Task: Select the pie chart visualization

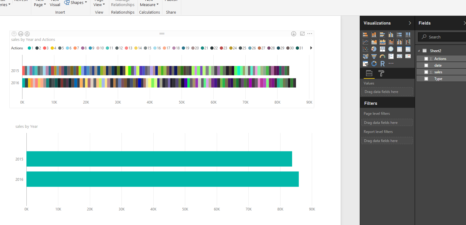Action: click(x=374, y=49)
